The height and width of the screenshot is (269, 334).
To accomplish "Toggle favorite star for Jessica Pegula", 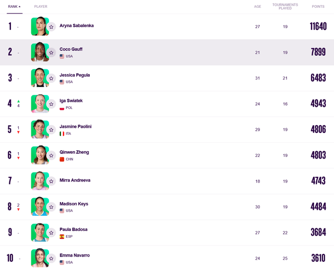I will click(51, 78).
